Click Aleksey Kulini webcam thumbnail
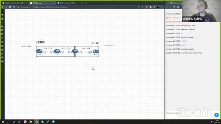This screenshot has width=221, height=124. 201,11
